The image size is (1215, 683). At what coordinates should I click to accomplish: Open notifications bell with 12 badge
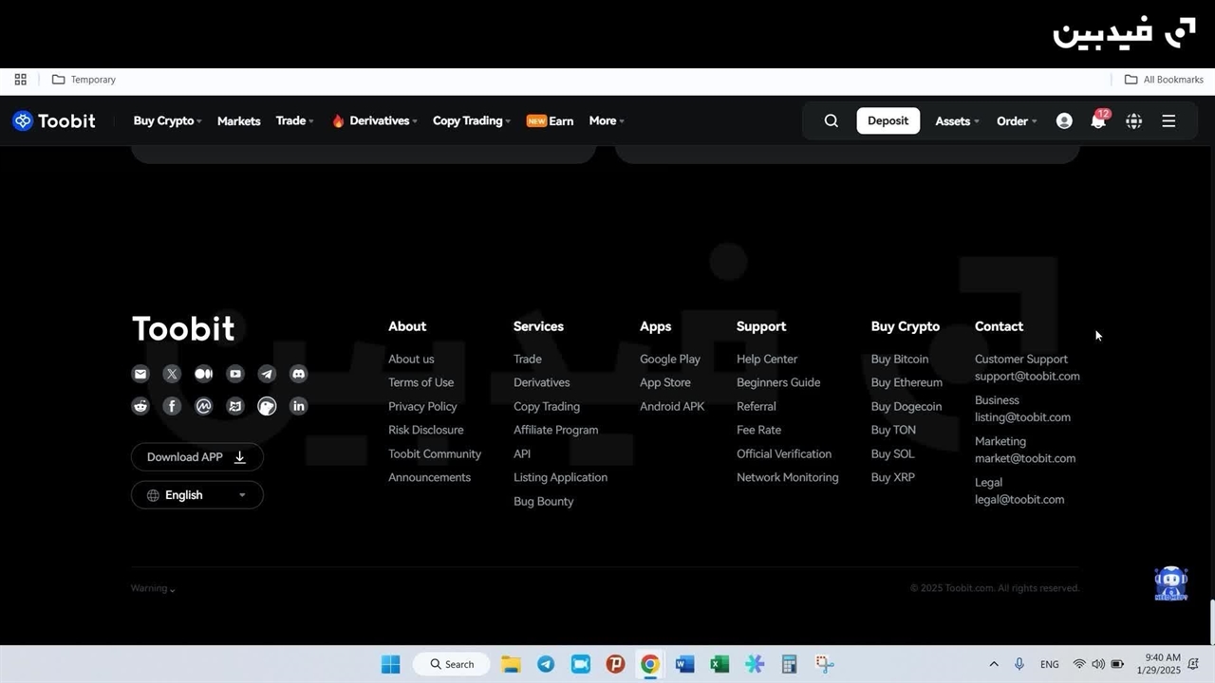tap(1098, 121)
